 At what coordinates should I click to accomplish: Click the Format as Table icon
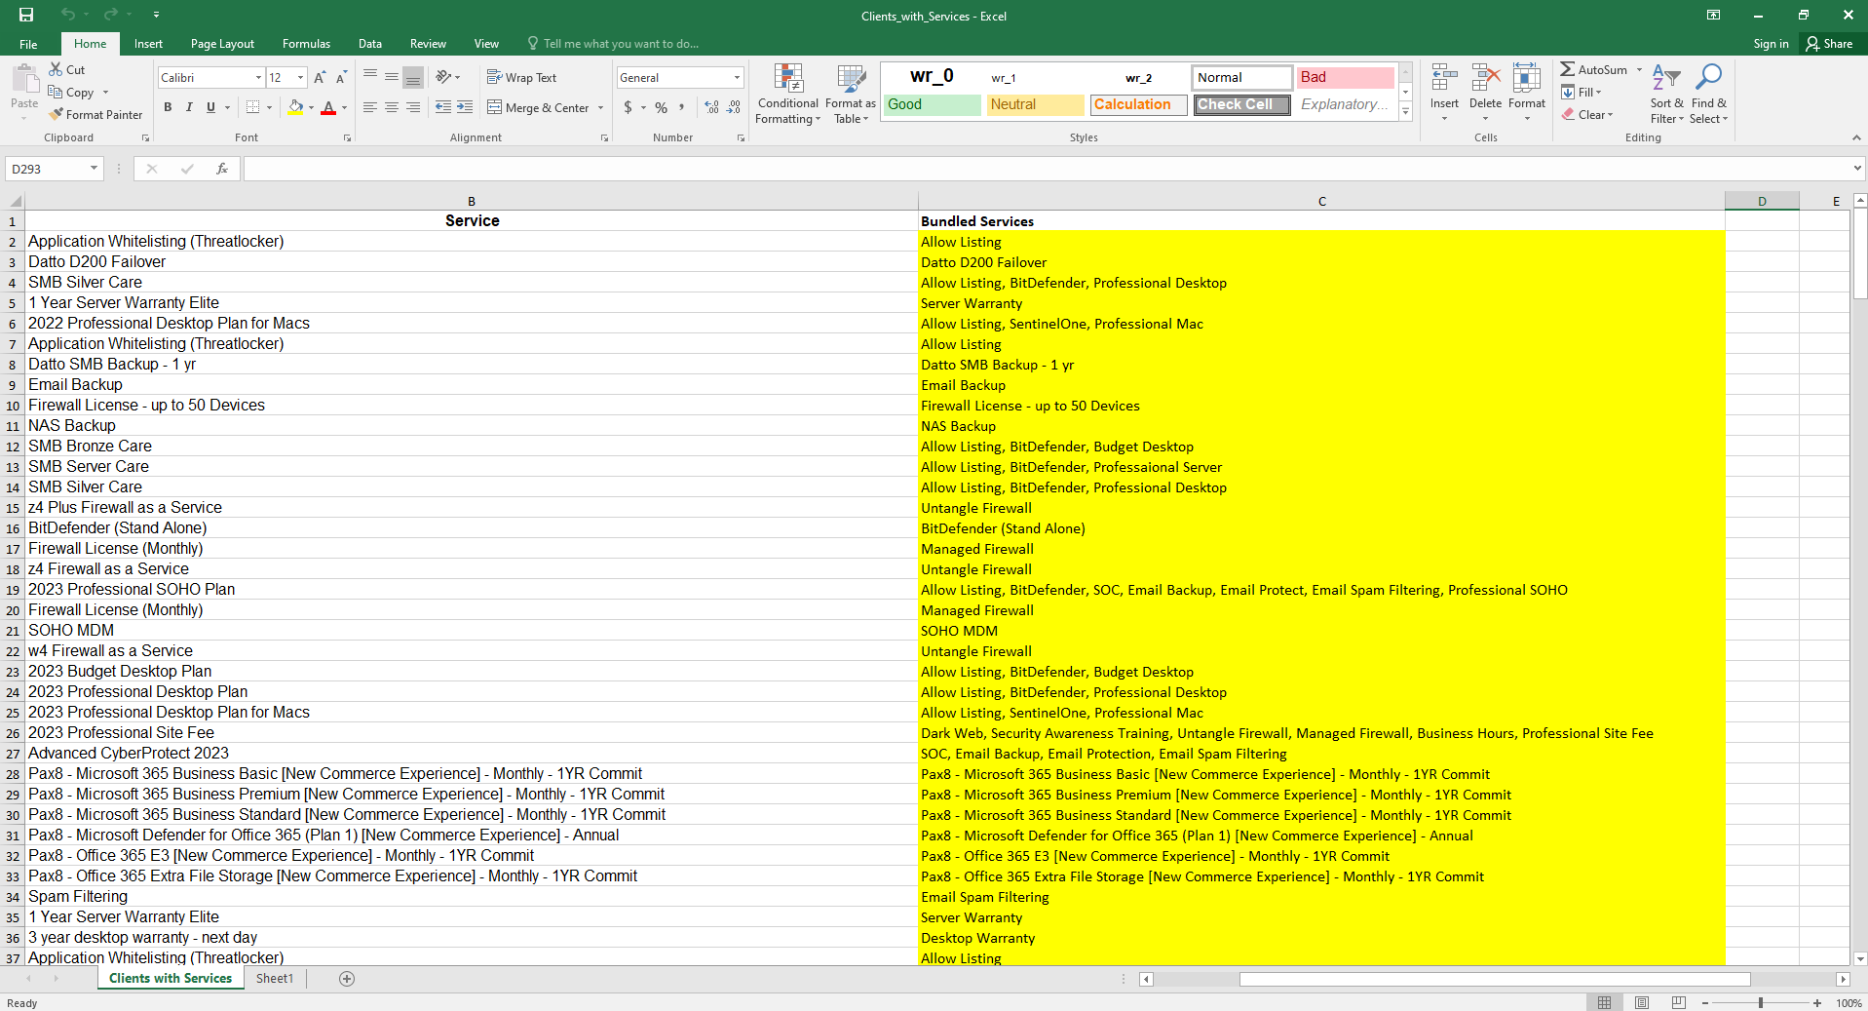(850, 95)
